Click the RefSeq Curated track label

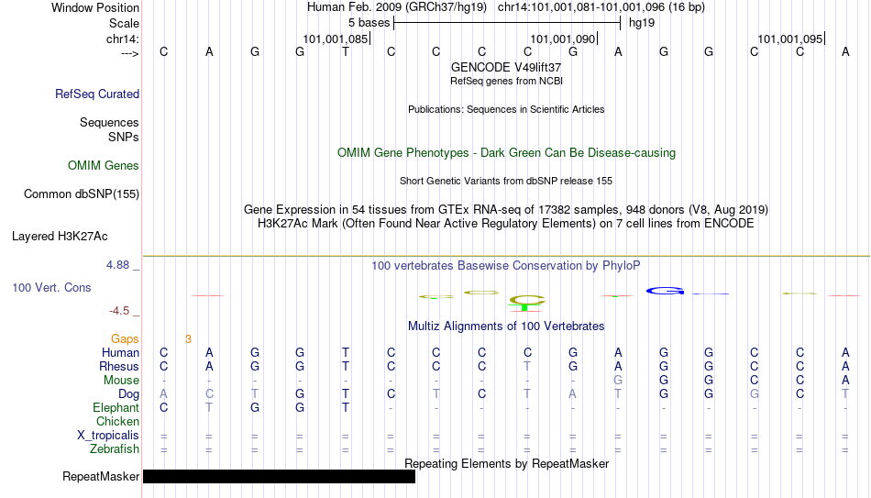click(x=97, y=94)
